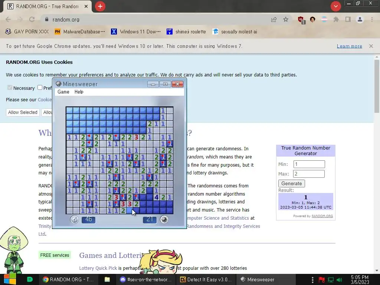Viewport: 380px width, 285px height.
Task: Open the RANDOM.ORG powered-by link
Action: [322, 216]
